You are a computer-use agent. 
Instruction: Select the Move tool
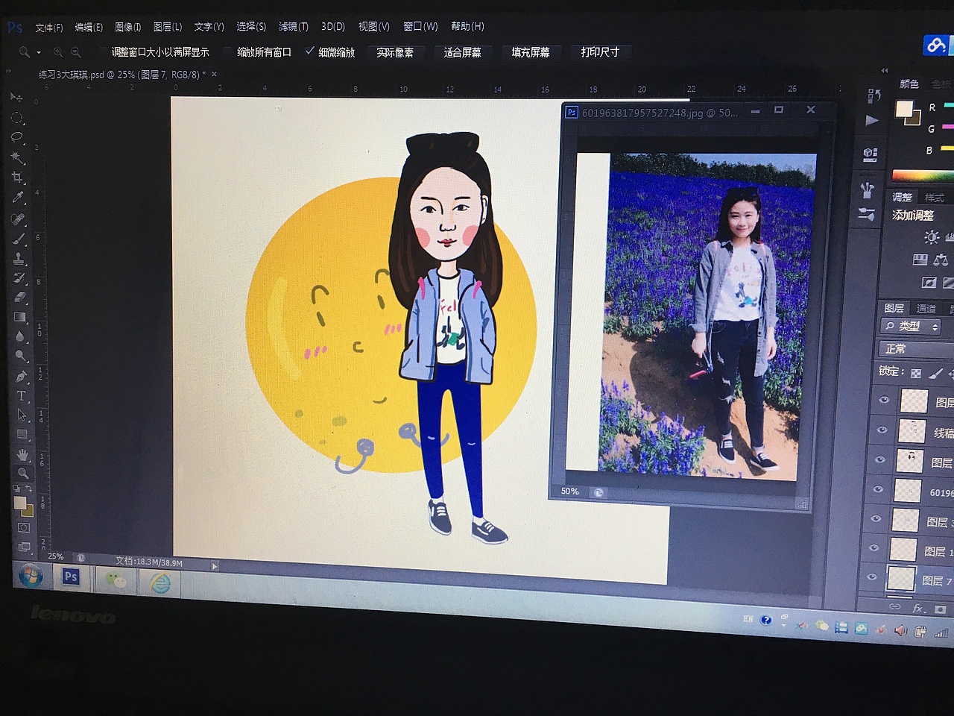(16, 98)
